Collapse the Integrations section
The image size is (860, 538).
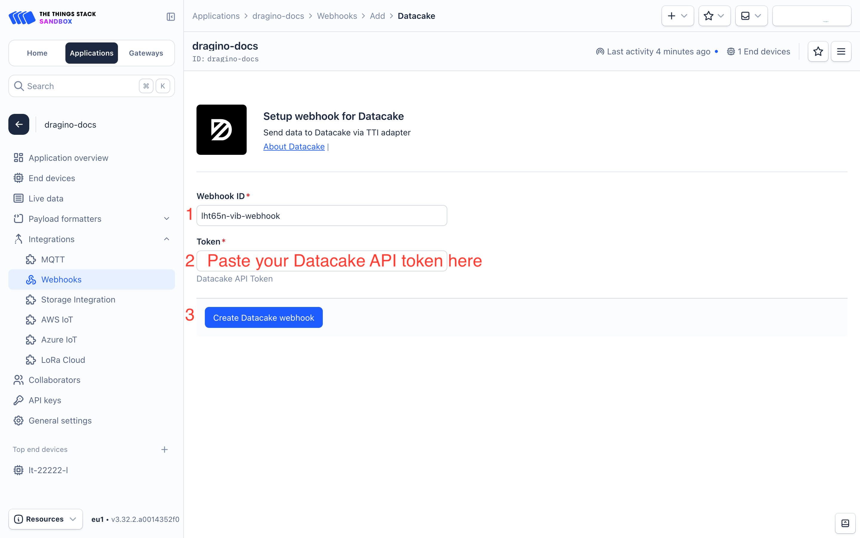click(x=92, y=239)
